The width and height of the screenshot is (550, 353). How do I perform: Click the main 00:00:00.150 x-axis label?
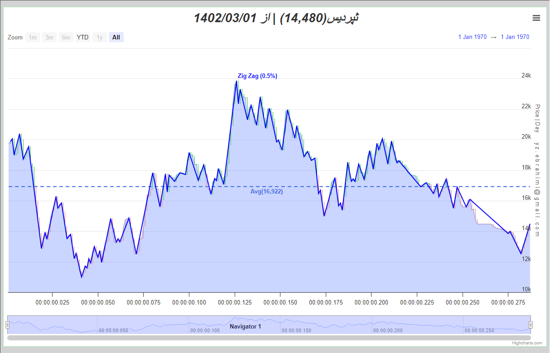[280, 302]
